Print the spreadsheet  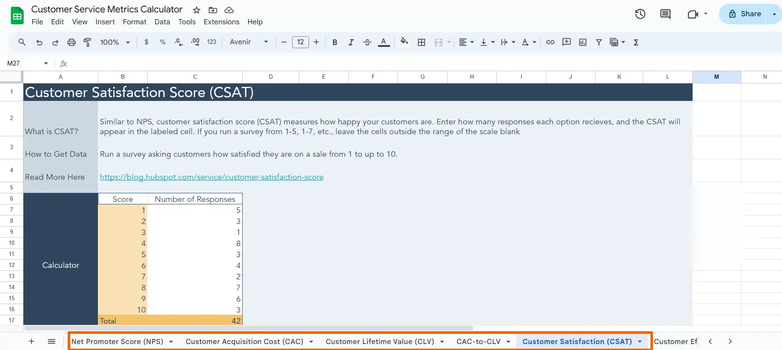click(x=72, y=42)
